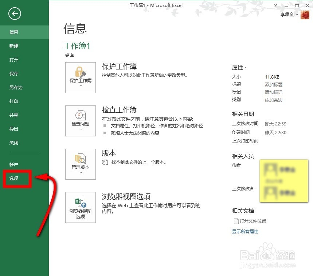Click the small document icon under 版本
This screenshot has height=276, width=313.
click(x=105, y=162)
